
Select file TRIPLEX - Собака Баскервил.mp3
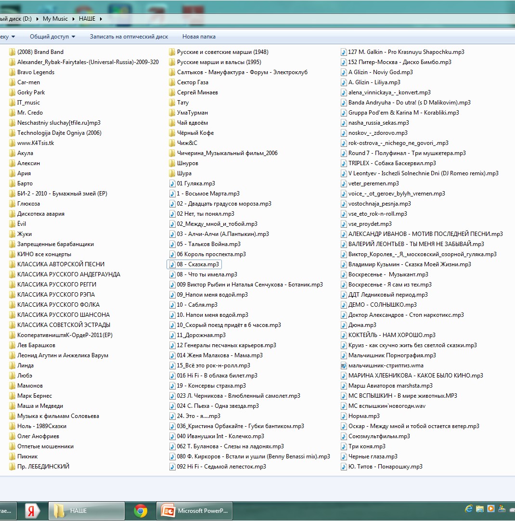[x=388, y=163]
